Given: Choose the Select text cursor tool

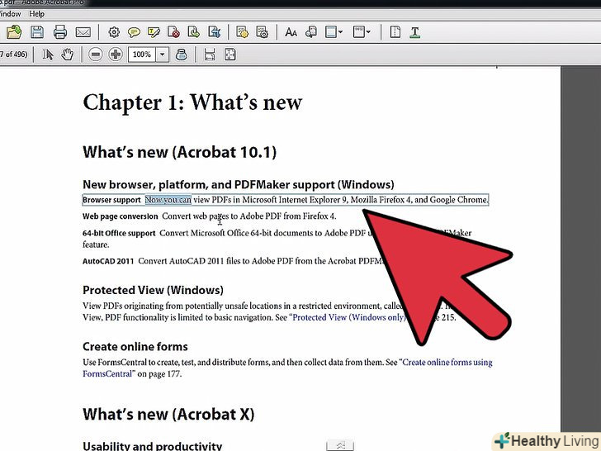Looking at the screenshot, I should click(48, 55).
